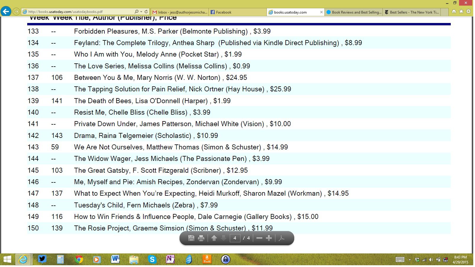Screen dimensions: 475x267
Task: Switch to the Gmail Inbox tab
Action: coord(180,12)
